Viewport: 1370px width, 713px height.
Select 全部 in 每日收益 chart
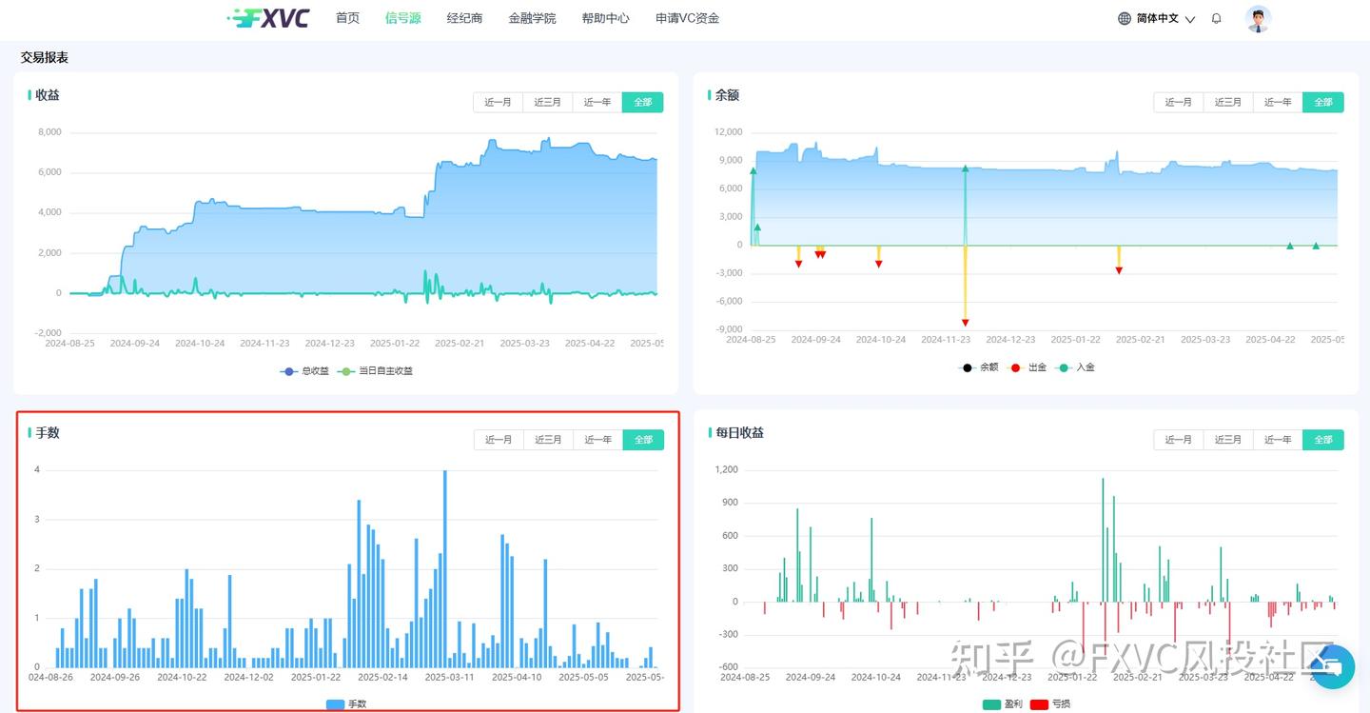pos(1323,440)
